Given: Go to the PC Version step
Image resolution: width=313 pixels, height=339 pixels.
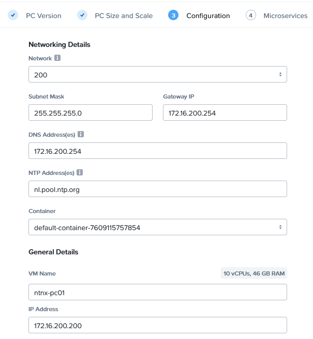Looking at the screenshot, I should [x=43, y=15].
